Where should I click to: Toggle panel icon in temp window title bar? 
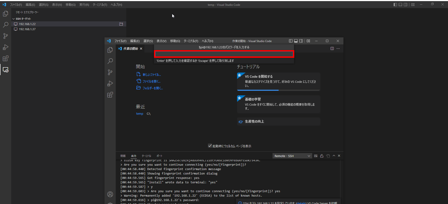pyautogui.click(x=400, y=5)
